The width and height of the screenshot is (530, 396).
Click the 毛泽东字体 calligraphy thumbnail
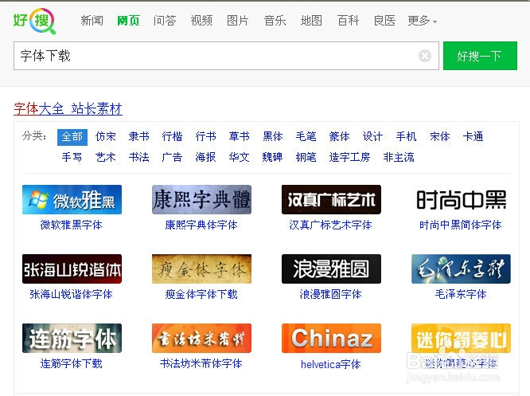tap(461, 269)
